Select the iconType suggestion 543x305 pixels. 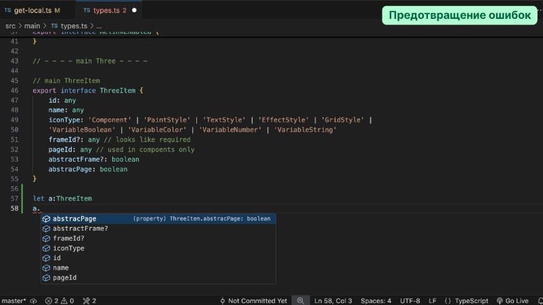tap(158, 248)
